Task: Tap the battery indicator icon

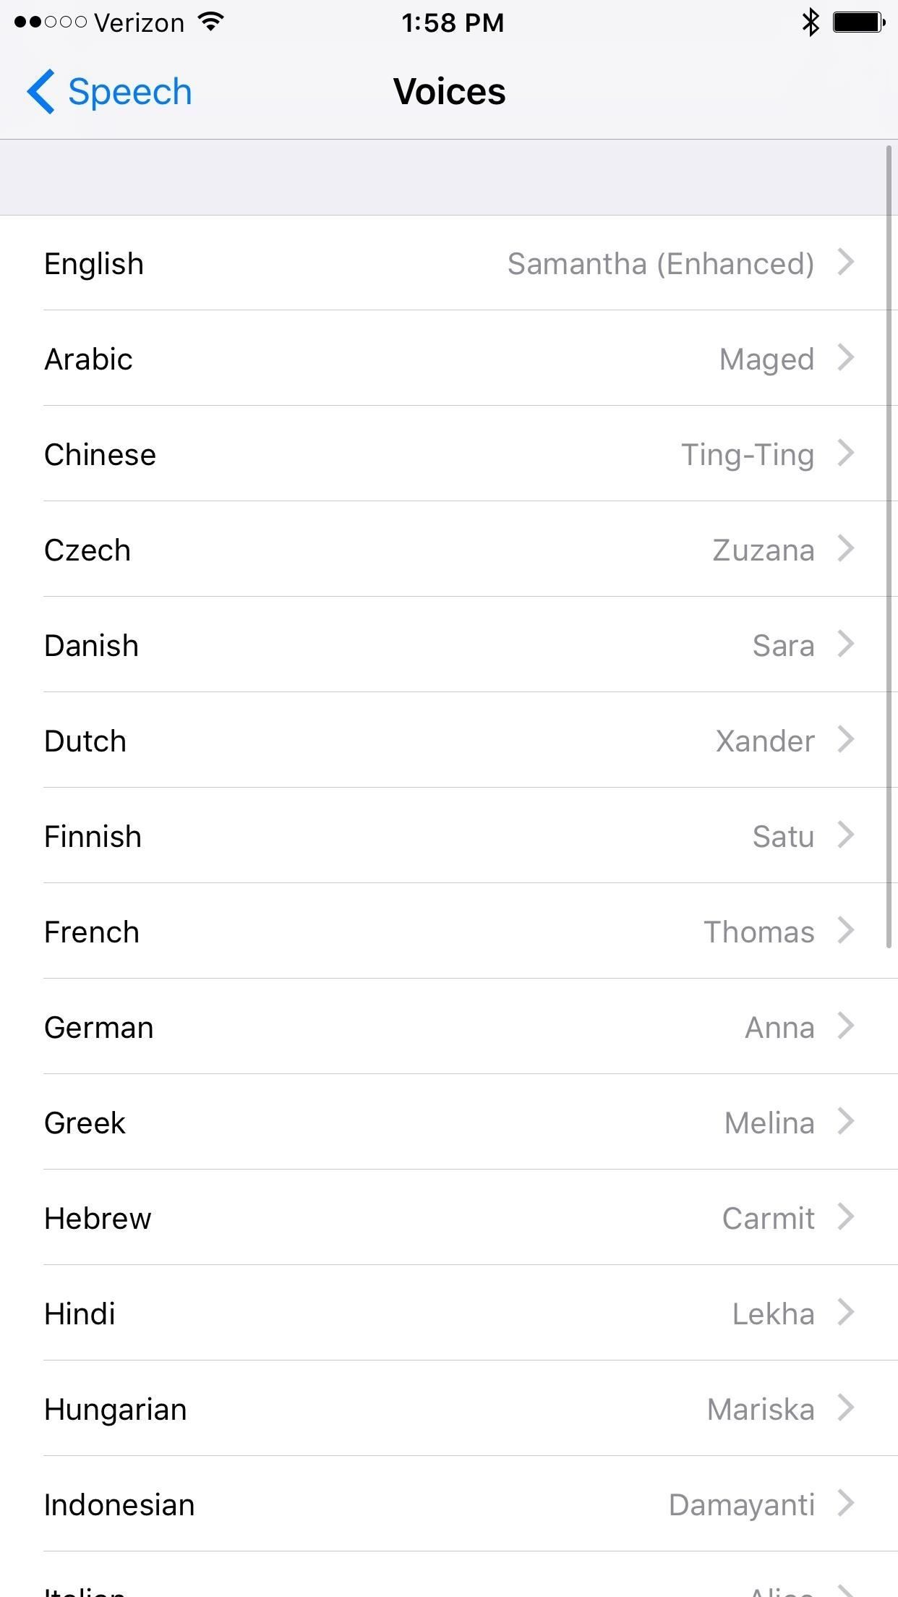Action: click(x=859, y=22)
